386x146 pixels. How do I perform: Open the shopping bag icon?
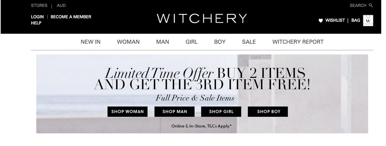tap(368, 20)
